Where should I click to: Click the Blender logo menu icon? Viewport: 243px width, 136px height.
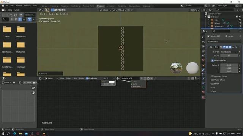(x=3, y=6)
